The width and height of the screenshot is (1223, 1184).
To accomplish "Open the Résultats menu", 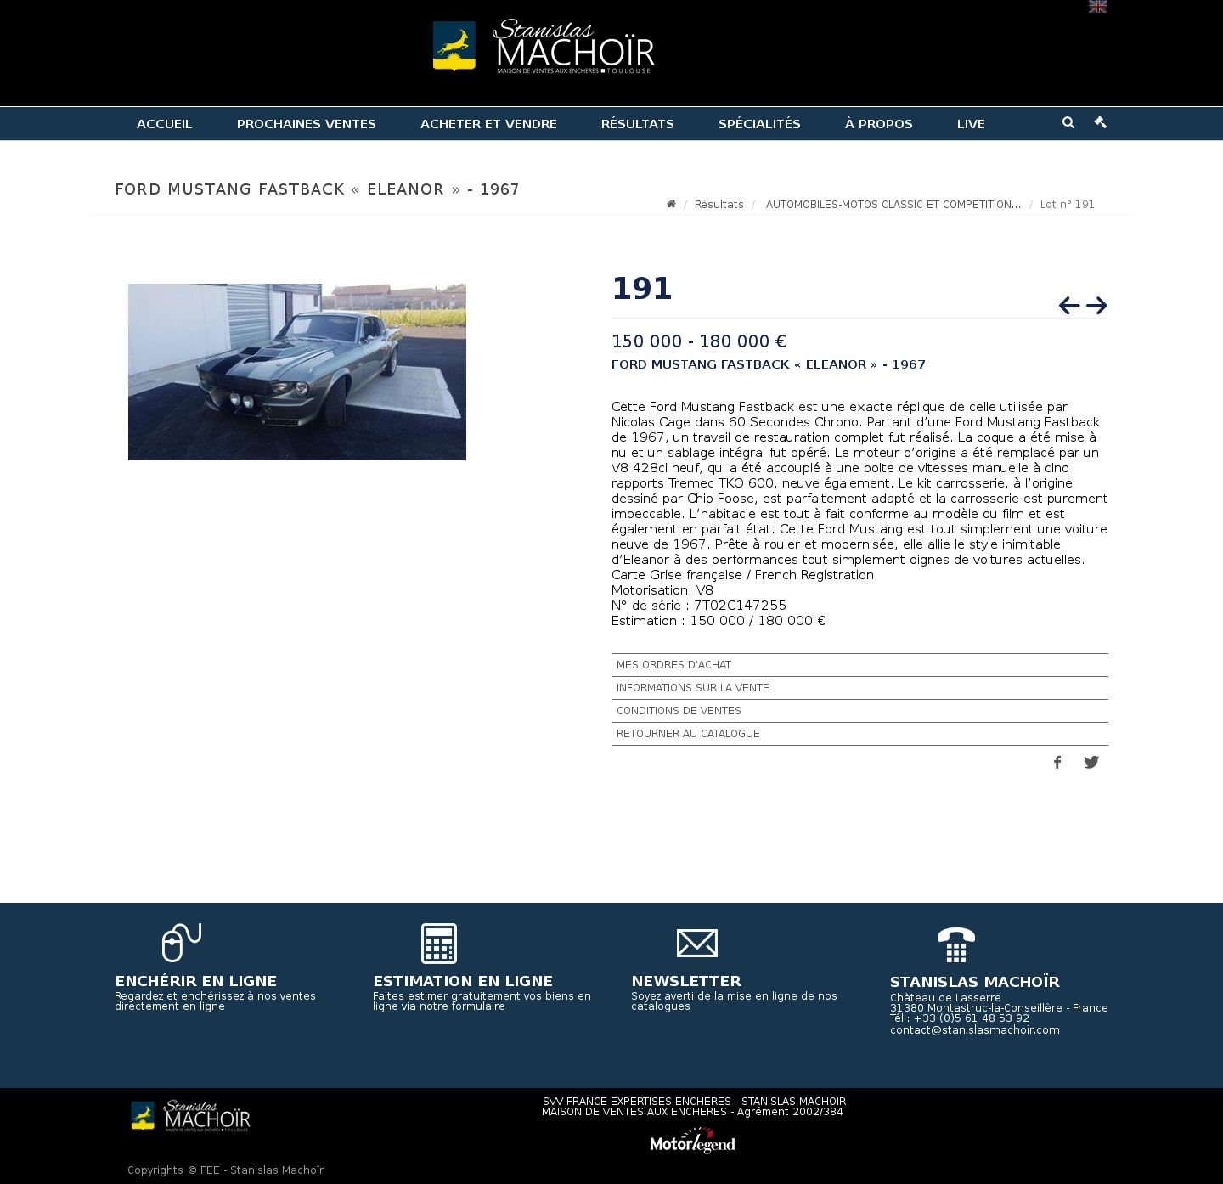I will pos(638,124).
